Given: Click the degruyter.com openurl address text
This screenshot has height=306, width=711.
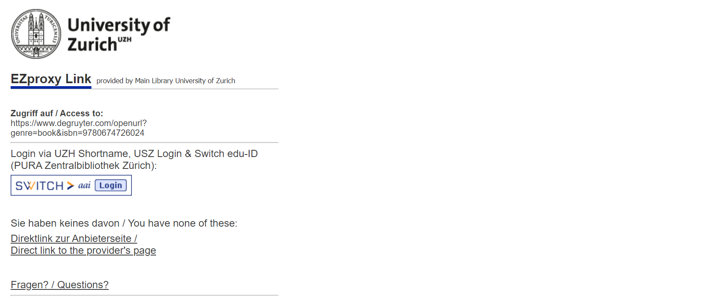Looking at the screenshot, I should [79, 123].
